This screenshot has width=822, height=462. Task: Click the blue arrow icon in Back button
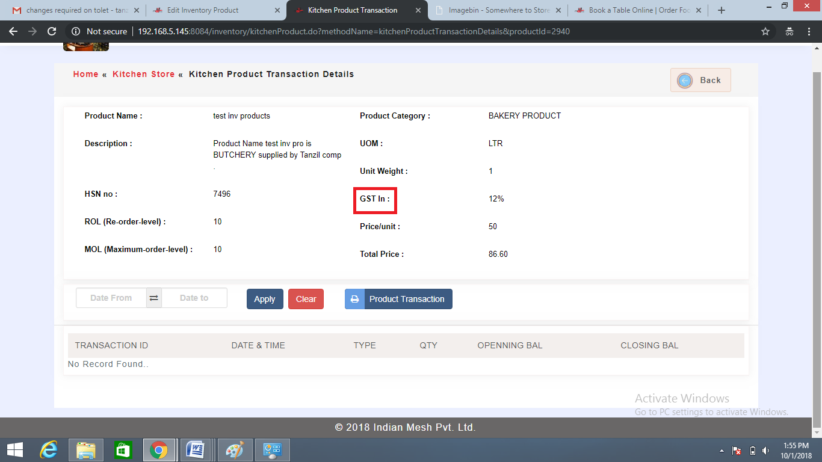point(685,81)
